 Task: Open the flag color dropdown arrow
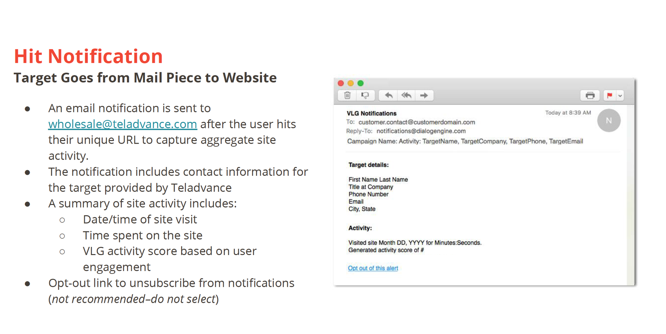click(x=620, y=96)
